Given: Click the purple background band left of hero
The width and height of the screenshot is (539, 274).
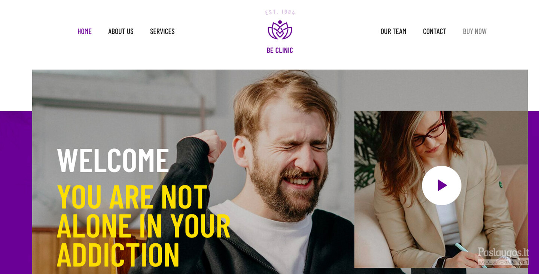Looking at the screenshot, I should 16,193.
